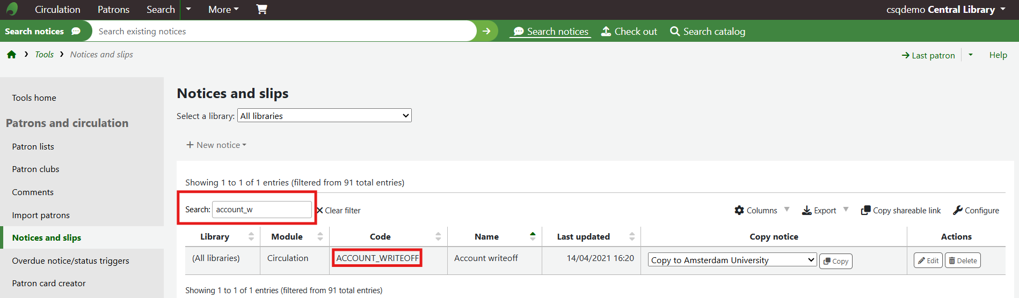This screenshot has width=1019, height=298.
Task: Click the Configure wrench icon
Action: (x=958, y=211)
